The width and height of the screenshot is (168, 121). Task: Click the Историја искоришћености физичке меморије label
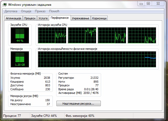(67, 49)
